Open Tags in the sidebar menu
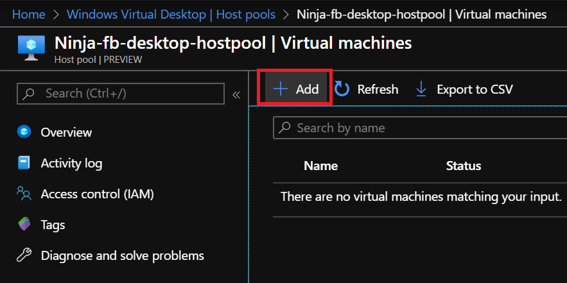Screen dimensions: 567x283 [53, 225]
